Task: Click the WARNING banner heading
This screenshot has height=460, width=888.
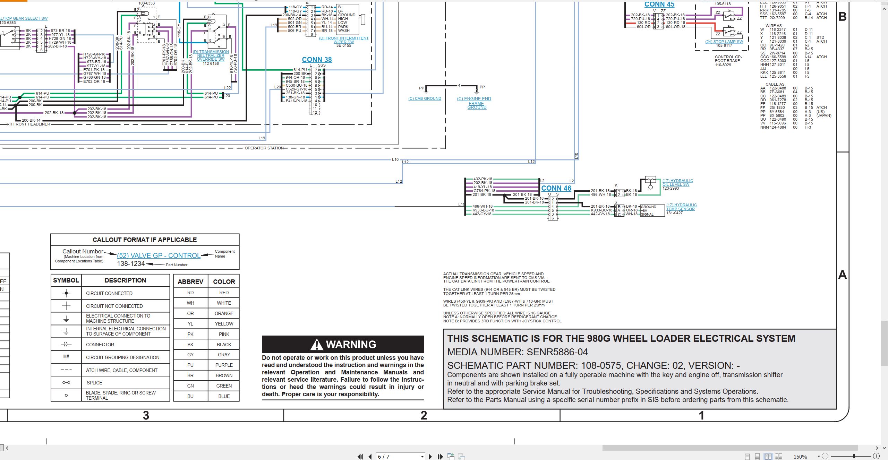Action: pyautogui.click(x=343, y=344)
